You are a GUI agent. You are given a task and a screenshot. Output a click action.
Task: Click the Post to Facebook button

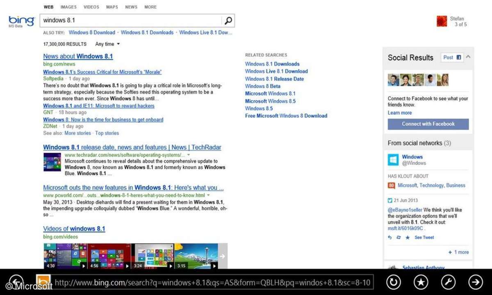tap(452, 57)
